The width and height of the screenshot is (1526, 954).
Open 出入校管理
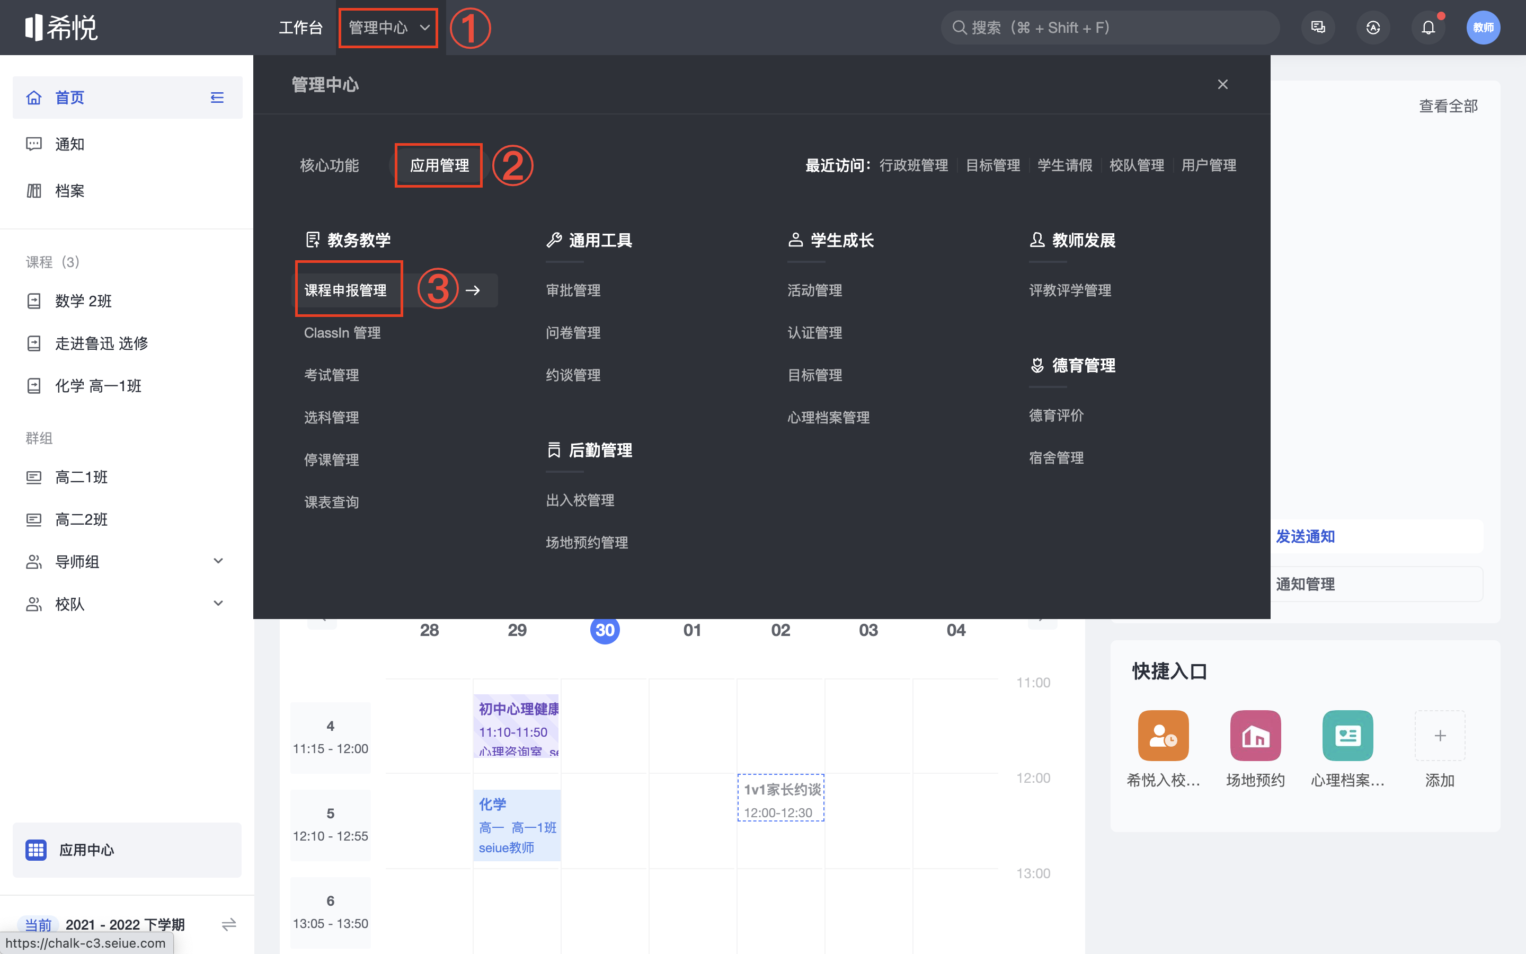580,500
